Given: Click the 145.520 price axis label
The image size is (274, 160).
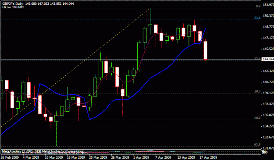Looking at the screenshot, I should (x=268, y=49).
